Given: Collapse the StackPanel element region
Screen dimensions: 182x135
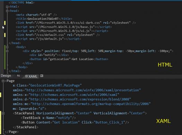Looking at the screenshot, I should (x=3, y=113).
